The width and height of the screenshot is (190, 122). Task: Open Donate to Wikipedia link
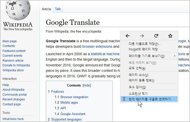[x=16, y=65]
